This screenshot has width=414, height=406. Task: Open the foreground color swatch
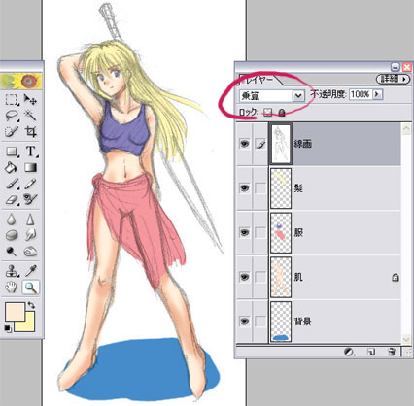point(15,312)
